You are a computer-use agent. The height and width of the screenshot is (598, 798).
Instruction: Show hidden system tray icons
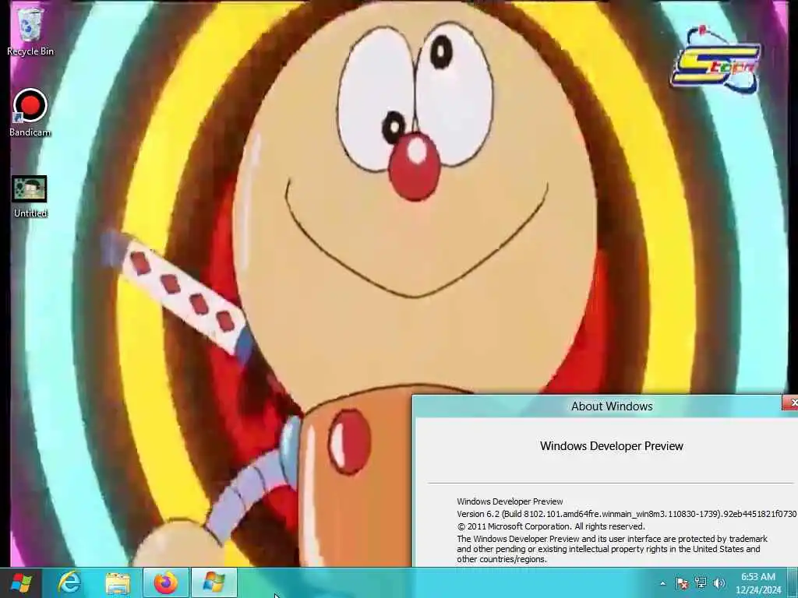coord(662,583)
